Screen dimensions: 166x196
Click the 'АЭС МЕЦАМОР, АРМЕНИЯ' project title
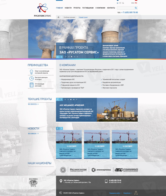tap(72, 105)
